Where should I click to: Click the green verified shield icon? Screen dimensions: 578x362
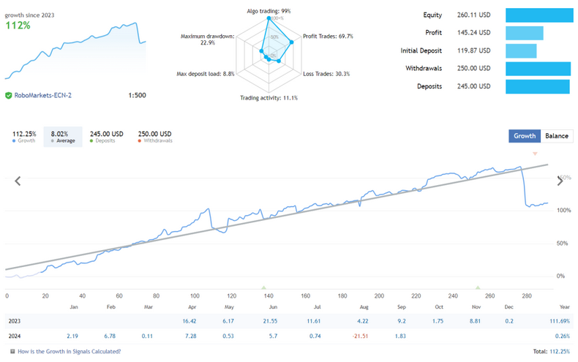pos(9,96)
